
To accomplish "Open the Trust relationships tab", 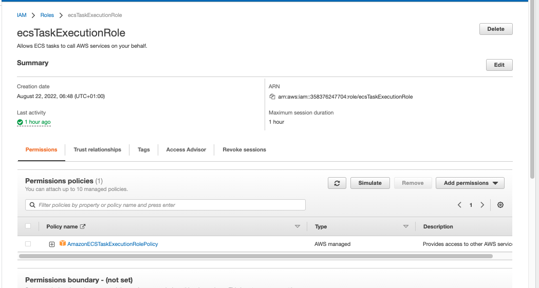I will pos(97,150).
